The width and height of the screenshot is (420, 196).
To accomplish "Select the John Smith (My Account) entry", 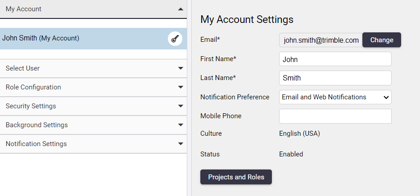I will tap(94, 39).
